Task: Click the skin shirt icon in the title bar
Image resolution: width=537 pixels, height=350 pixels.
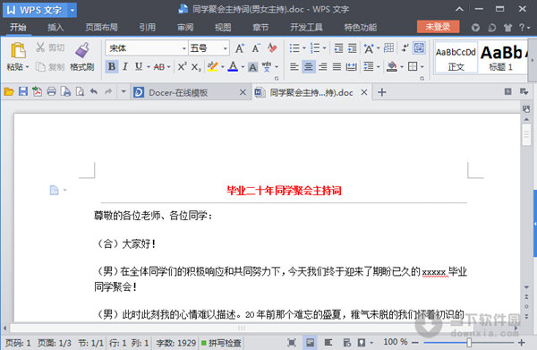Action: 507,28
